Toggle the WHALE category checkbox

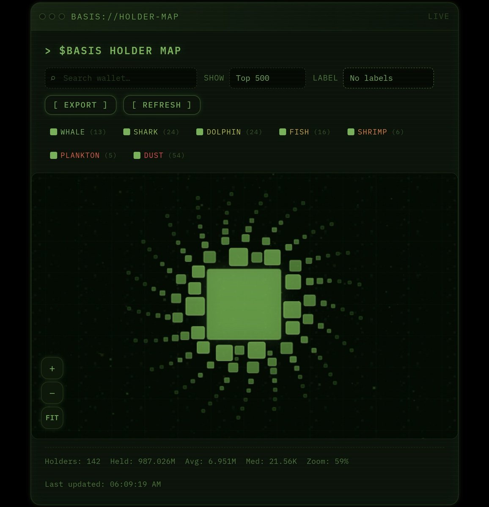pyautogui.click(x=54, y=132)
